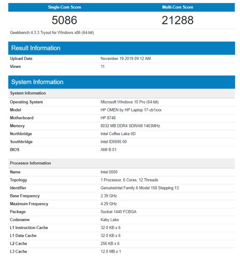
Task: Click the L1 Data Cache label
Action: click(x=23, y=235)
